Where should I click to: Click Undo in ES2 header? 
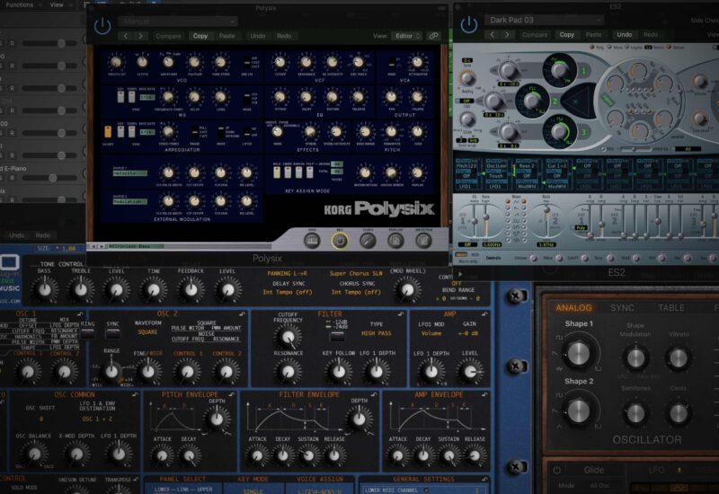624,34
